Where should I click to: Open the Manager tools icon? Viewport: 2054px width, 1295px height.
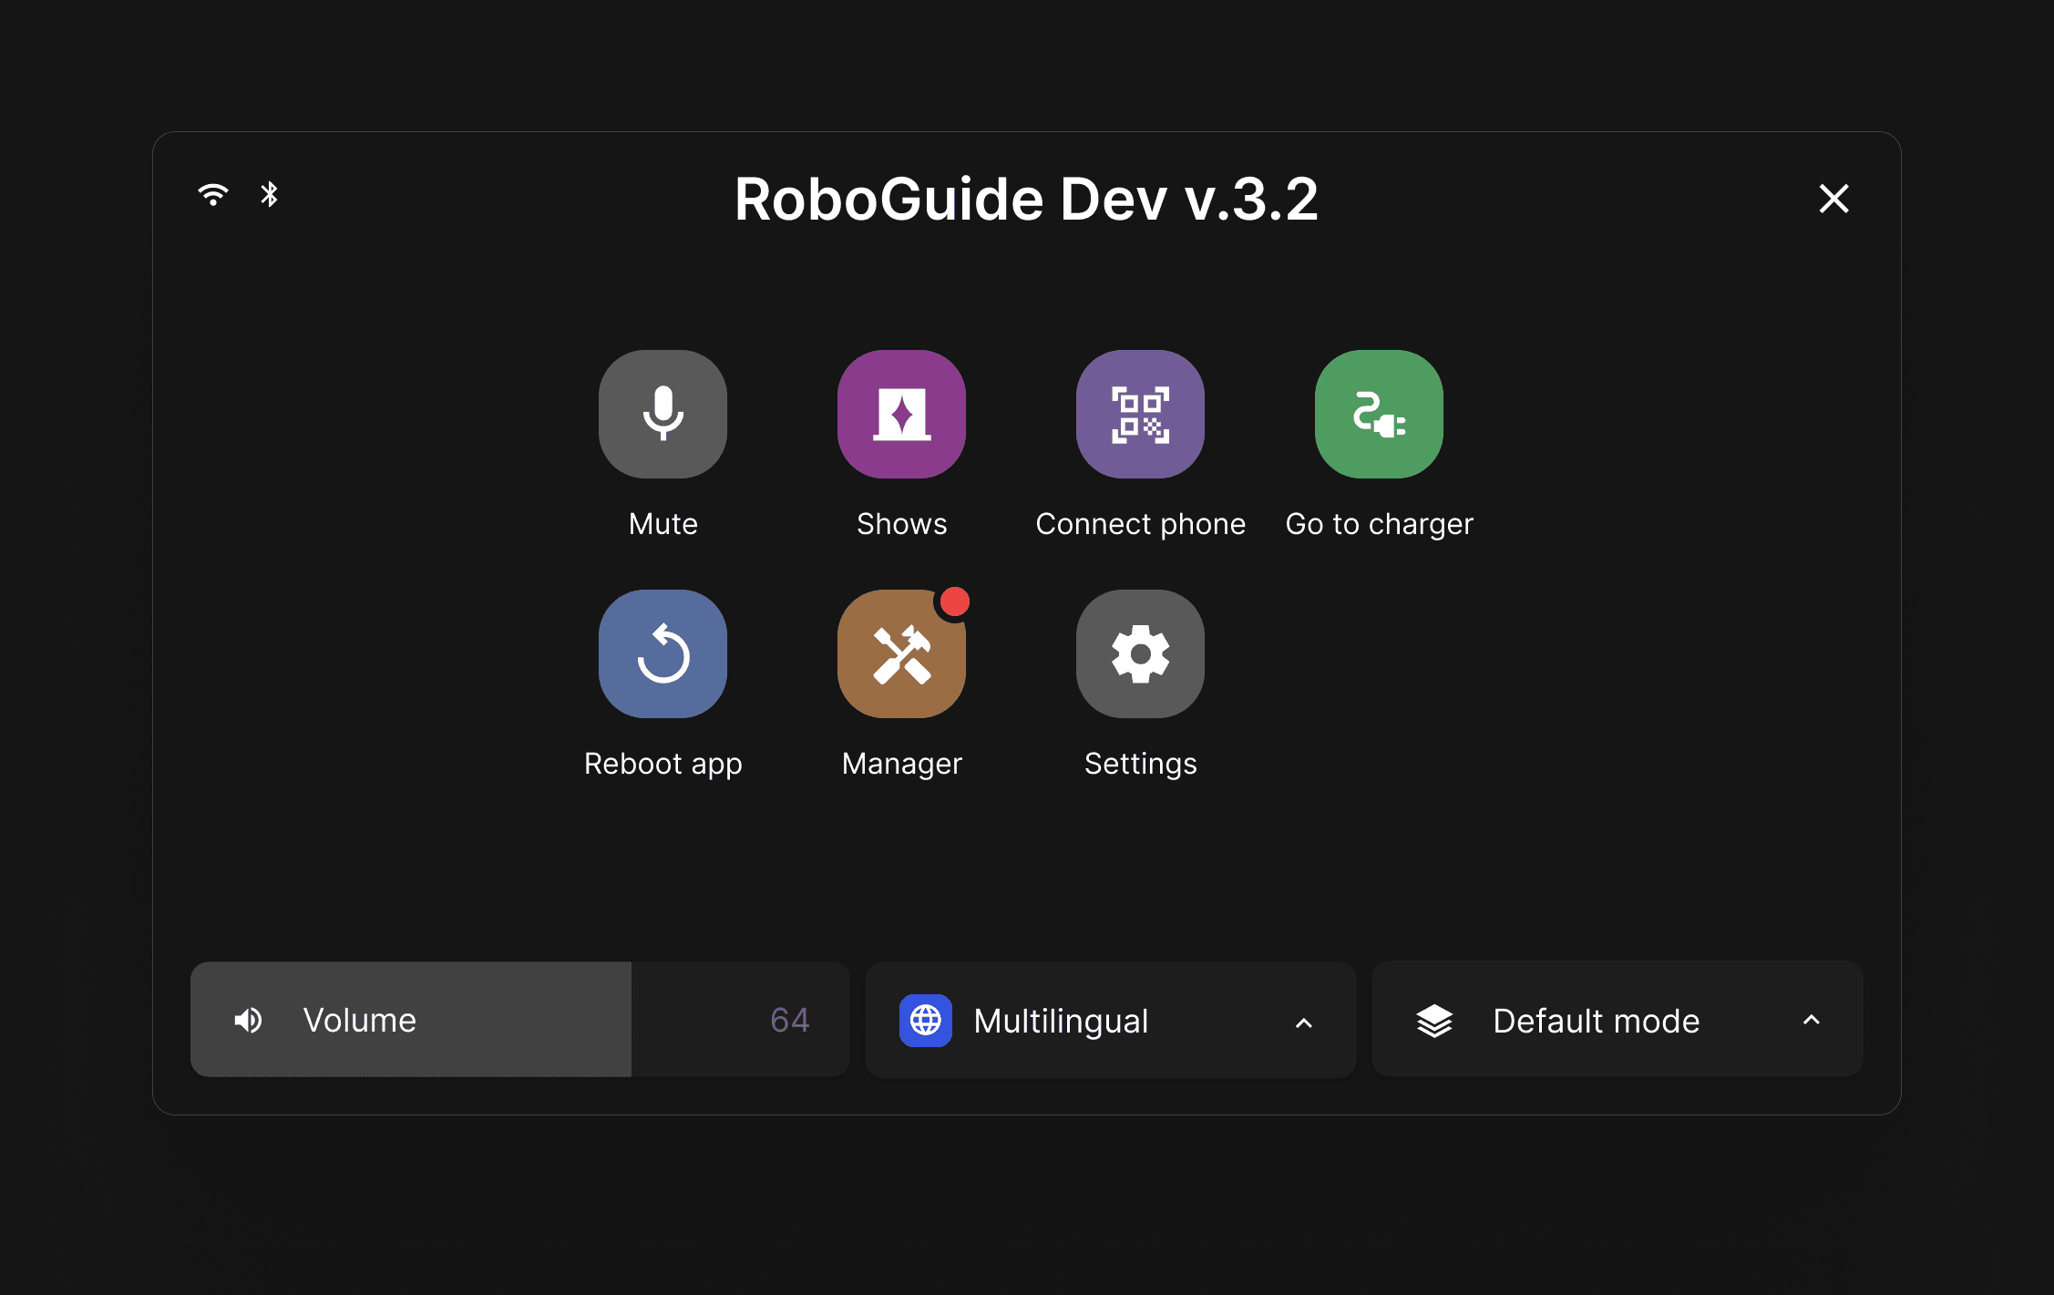(901, 653)
